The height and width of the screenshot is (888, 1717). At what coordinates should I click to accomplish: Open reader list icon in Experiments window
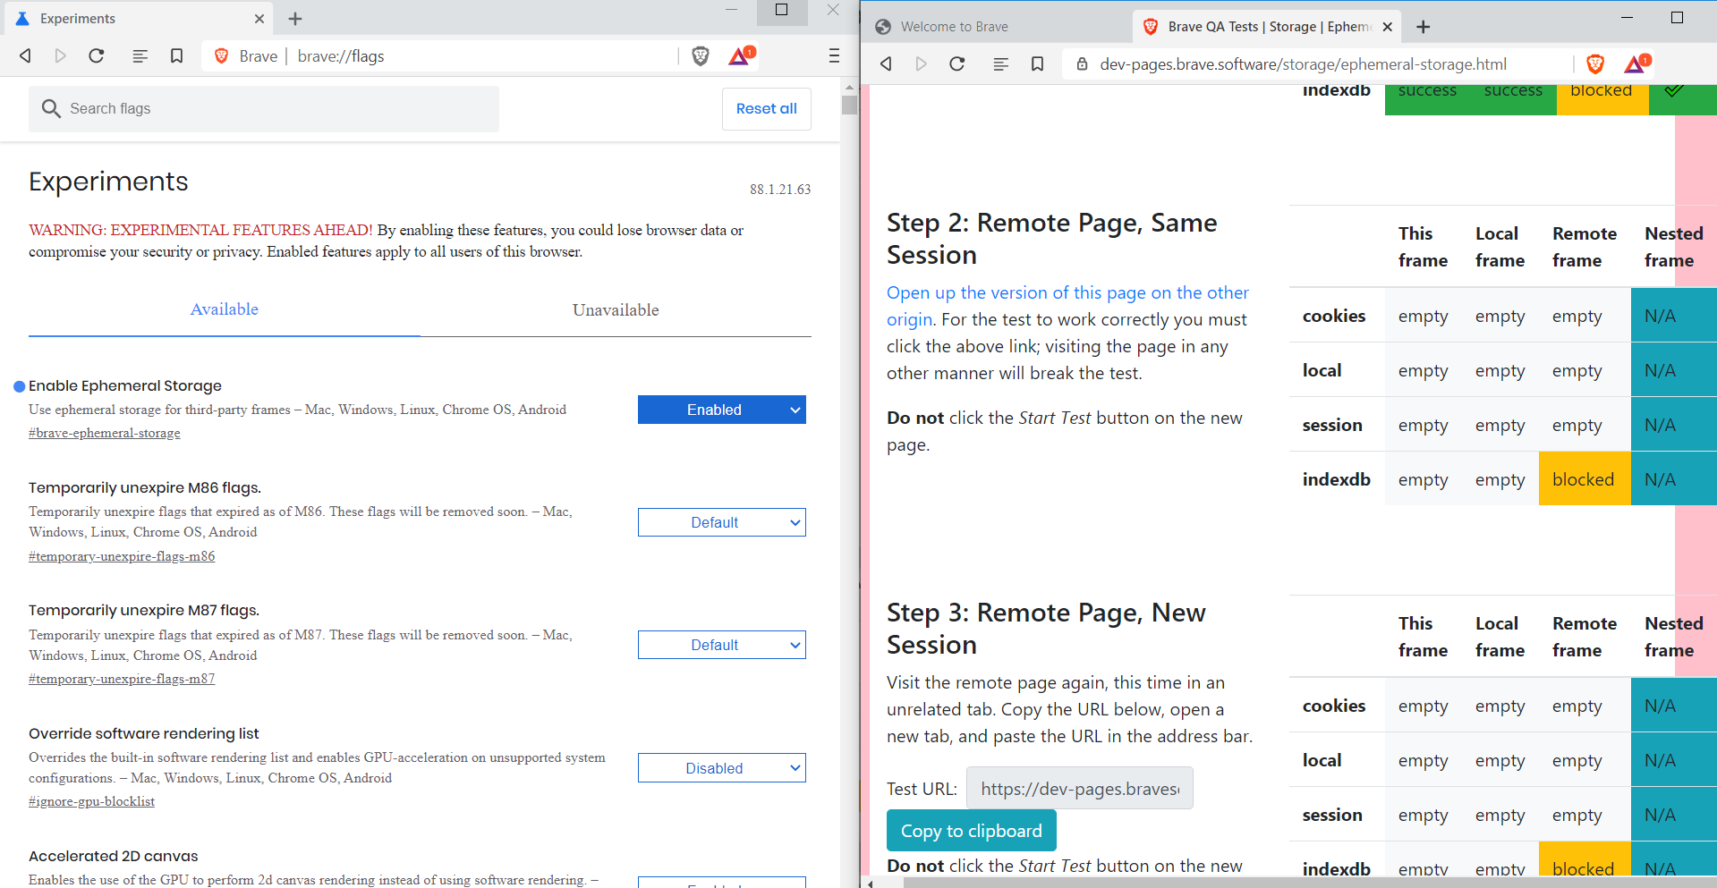[x=140, y=56]
